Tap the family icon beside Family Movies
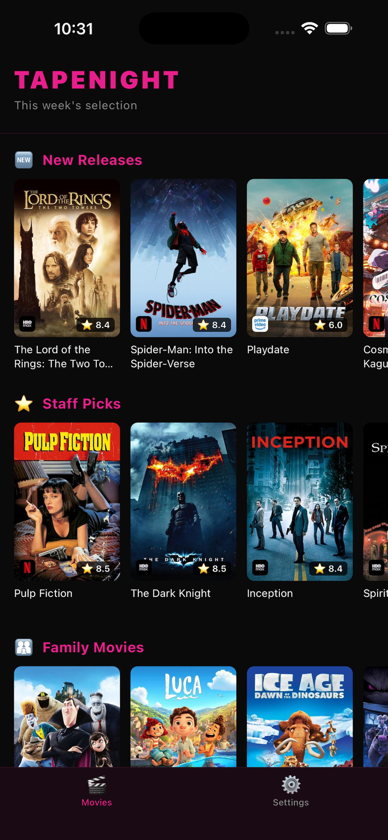The width and height of the screenshot is (388, 840). coord(24,647)
